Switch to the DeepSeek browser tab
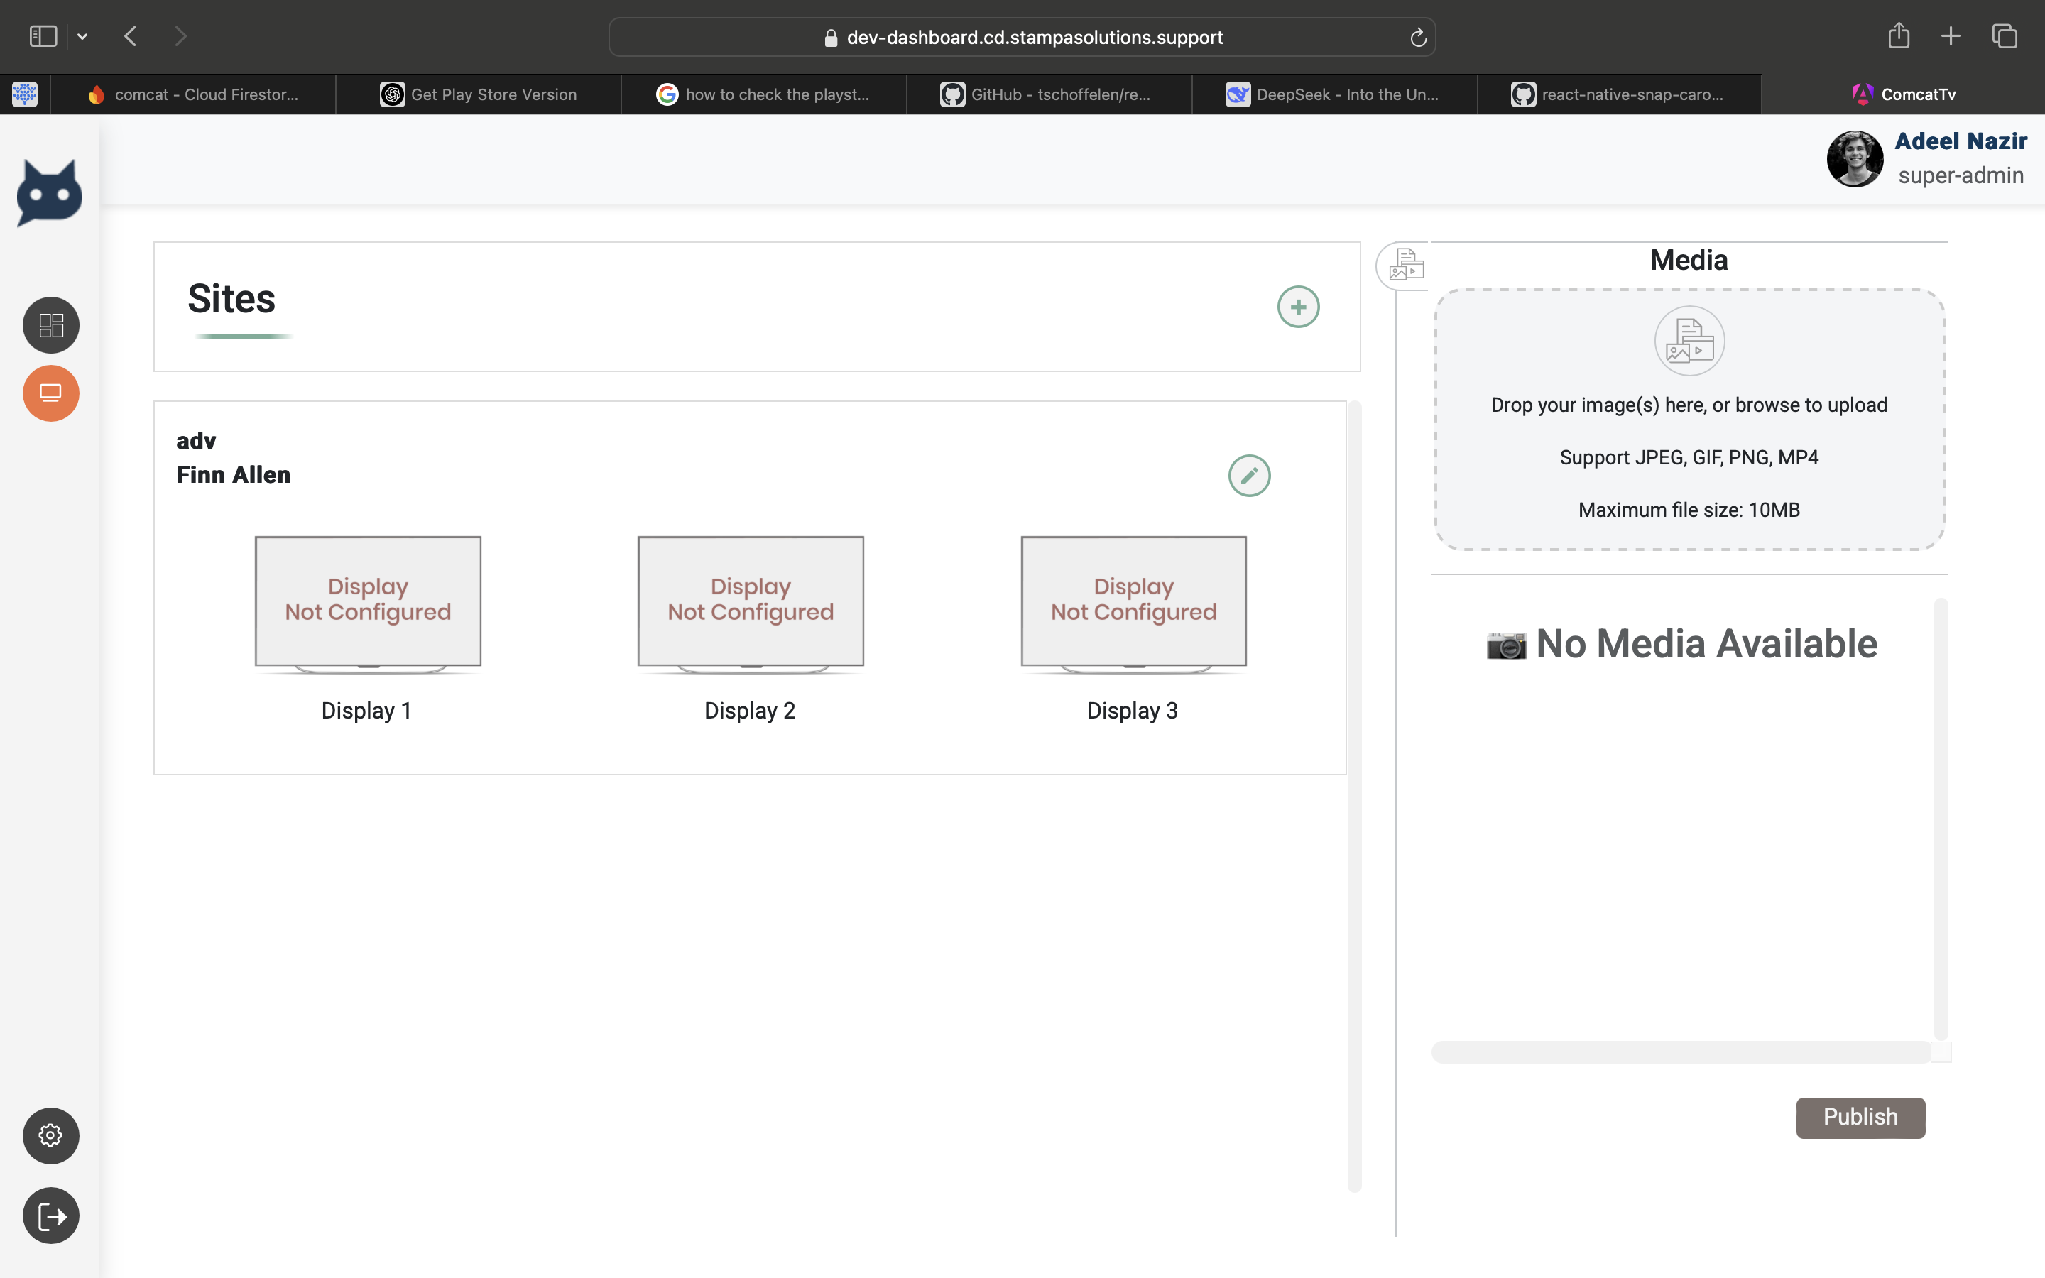2045x1278 pixels. [x=1334, y=94]
